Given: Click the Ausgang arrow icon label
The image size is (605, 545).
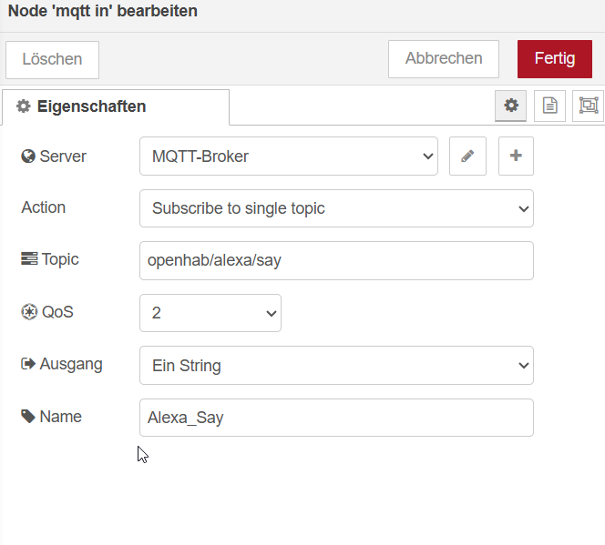Looking at the screenshot, I should [28, 365].
